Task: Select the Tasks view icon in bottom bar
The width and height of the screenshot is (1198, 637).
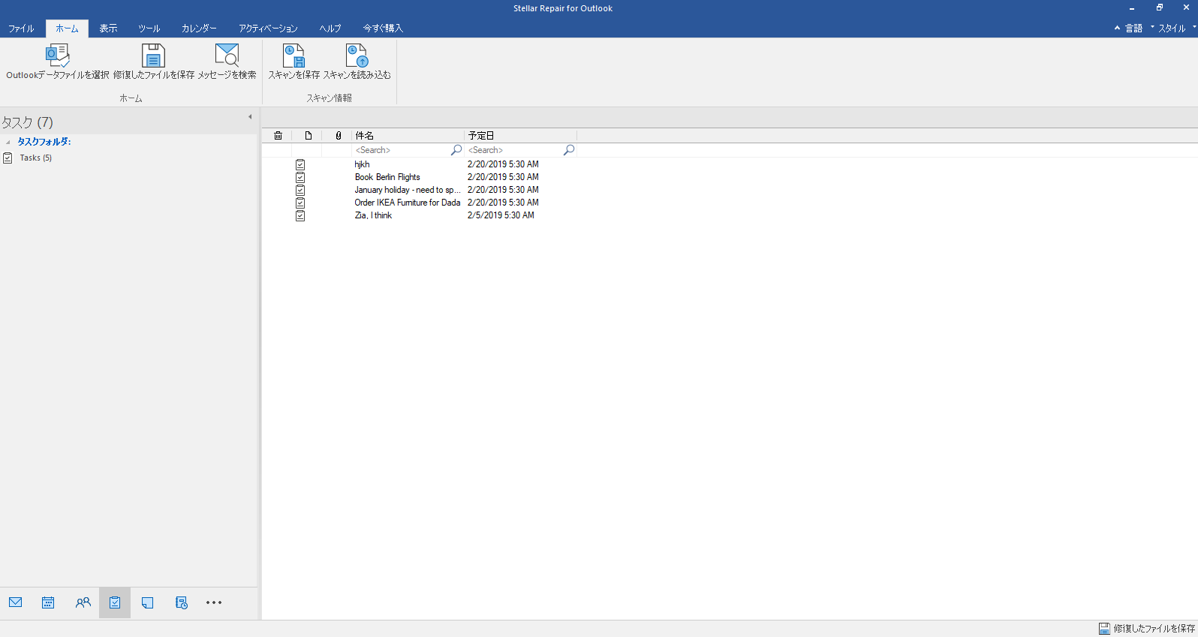Action: 115,602
